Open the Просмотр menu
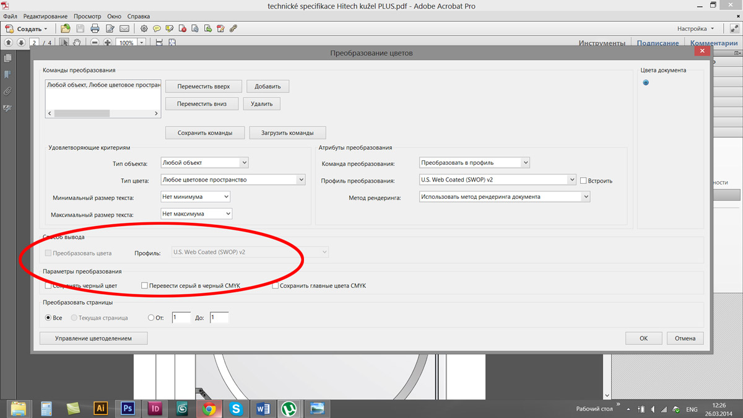This screenshot has width=743, height=418. [87, 16]
